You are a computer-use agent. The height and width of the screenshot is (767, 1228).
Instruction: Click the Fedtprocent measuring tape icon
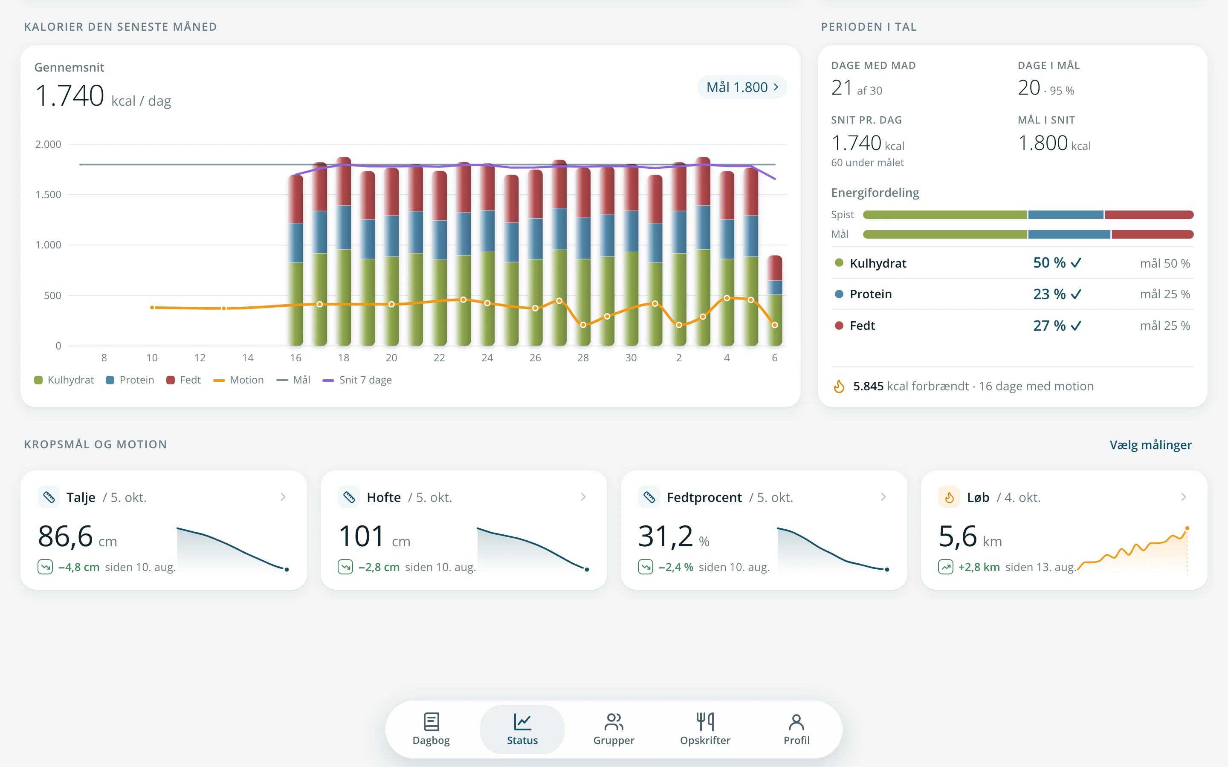click(x=649, y=497)
